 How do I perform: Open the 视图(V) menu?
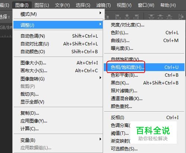(124, 5)
